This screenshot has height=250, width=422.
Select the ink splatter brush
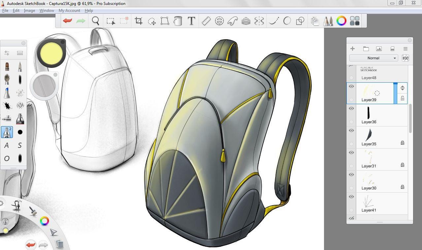tap(7, 106)
